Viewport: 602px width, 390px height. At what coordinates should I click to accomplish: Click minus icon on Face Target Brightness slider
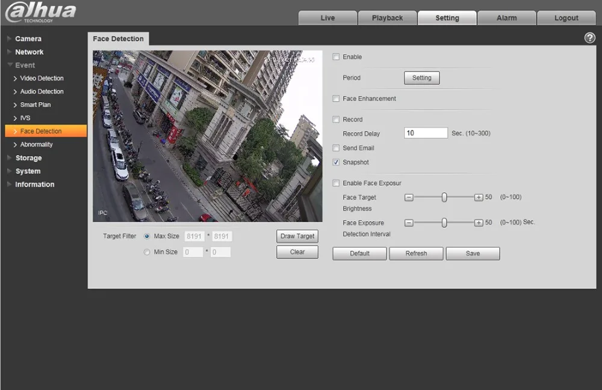[x=409, y=197]
